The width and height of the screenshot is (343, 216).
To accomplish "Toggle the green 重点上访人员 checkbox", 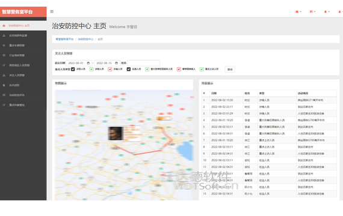I will (202, 69).
